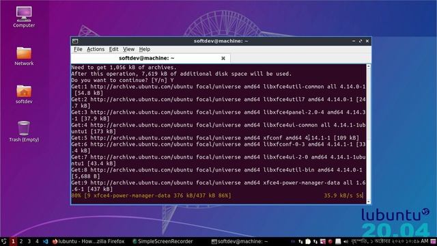Click the terminal vertical scrollbar track
The width and height of the screenshot is (437, 246).
pos(369,134)
